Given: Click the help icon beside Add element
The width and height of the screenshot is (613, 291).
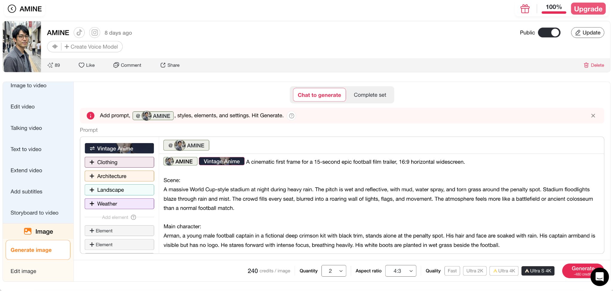Looking at the screenshot, I should point(133,217).
